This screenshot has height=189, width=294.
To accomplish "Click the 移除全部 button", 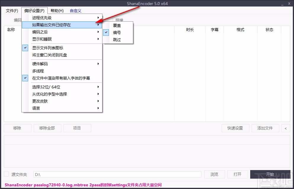I will (47, 128).
